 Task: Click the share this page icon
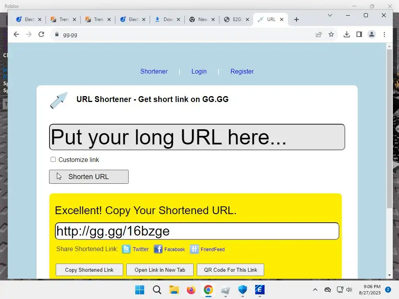(319, 34)
